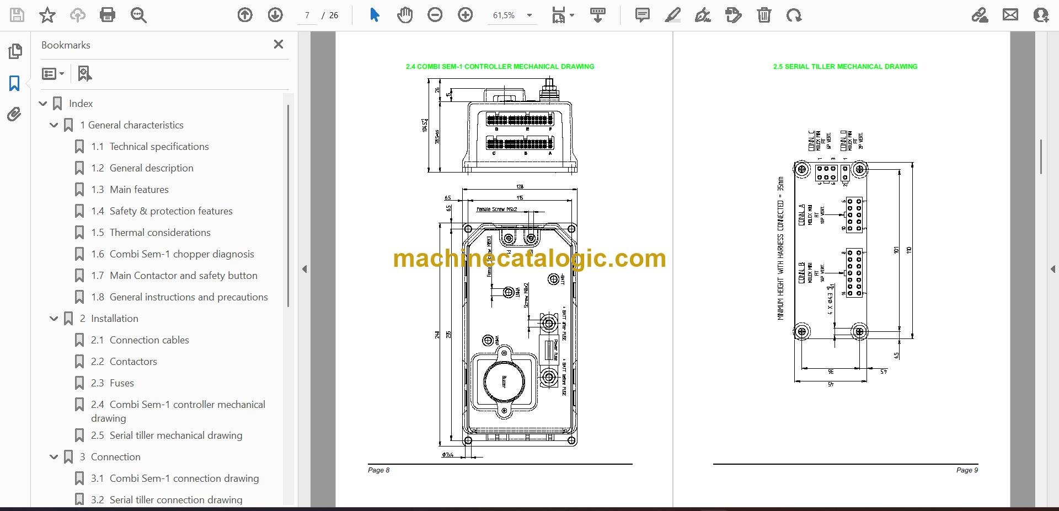Collapse the 2 Installation section
Screen dimensions: 1059x511
54,319
